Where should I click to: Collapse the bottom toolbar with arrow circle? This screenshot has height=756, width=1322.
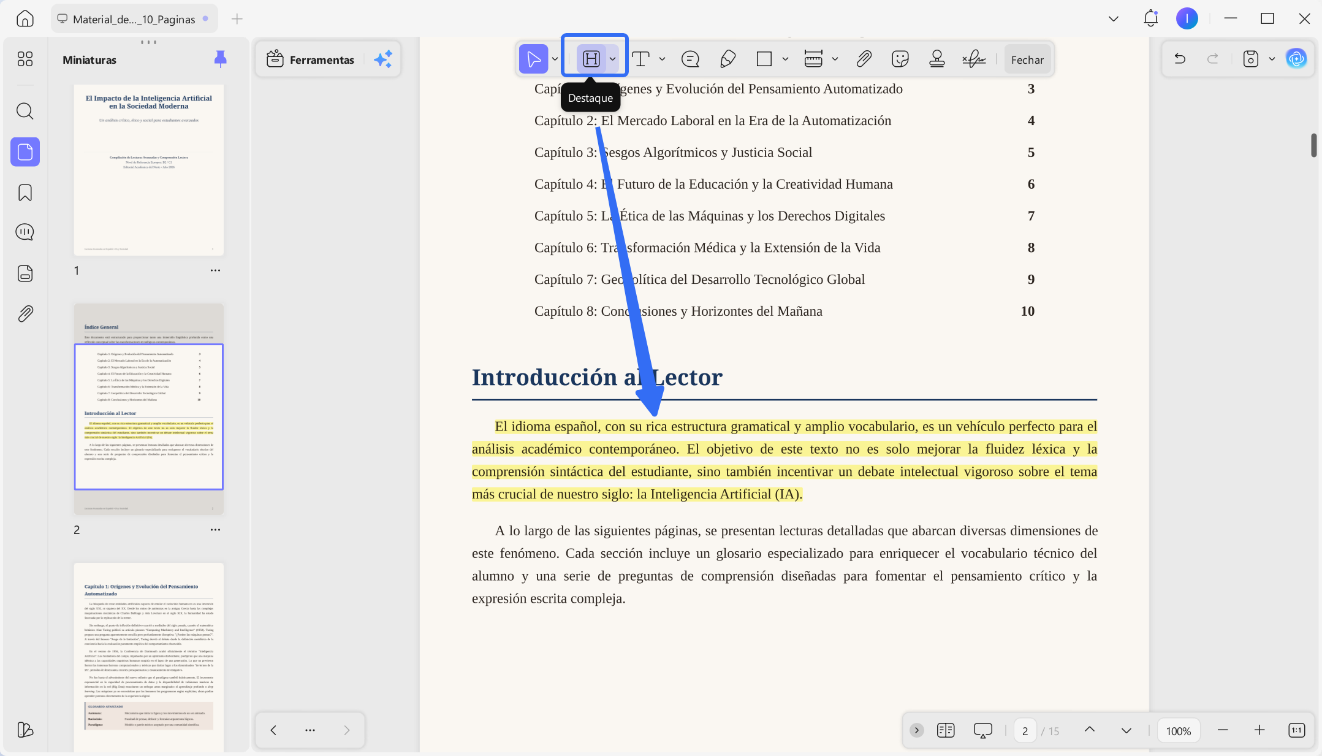click(917, 730)
